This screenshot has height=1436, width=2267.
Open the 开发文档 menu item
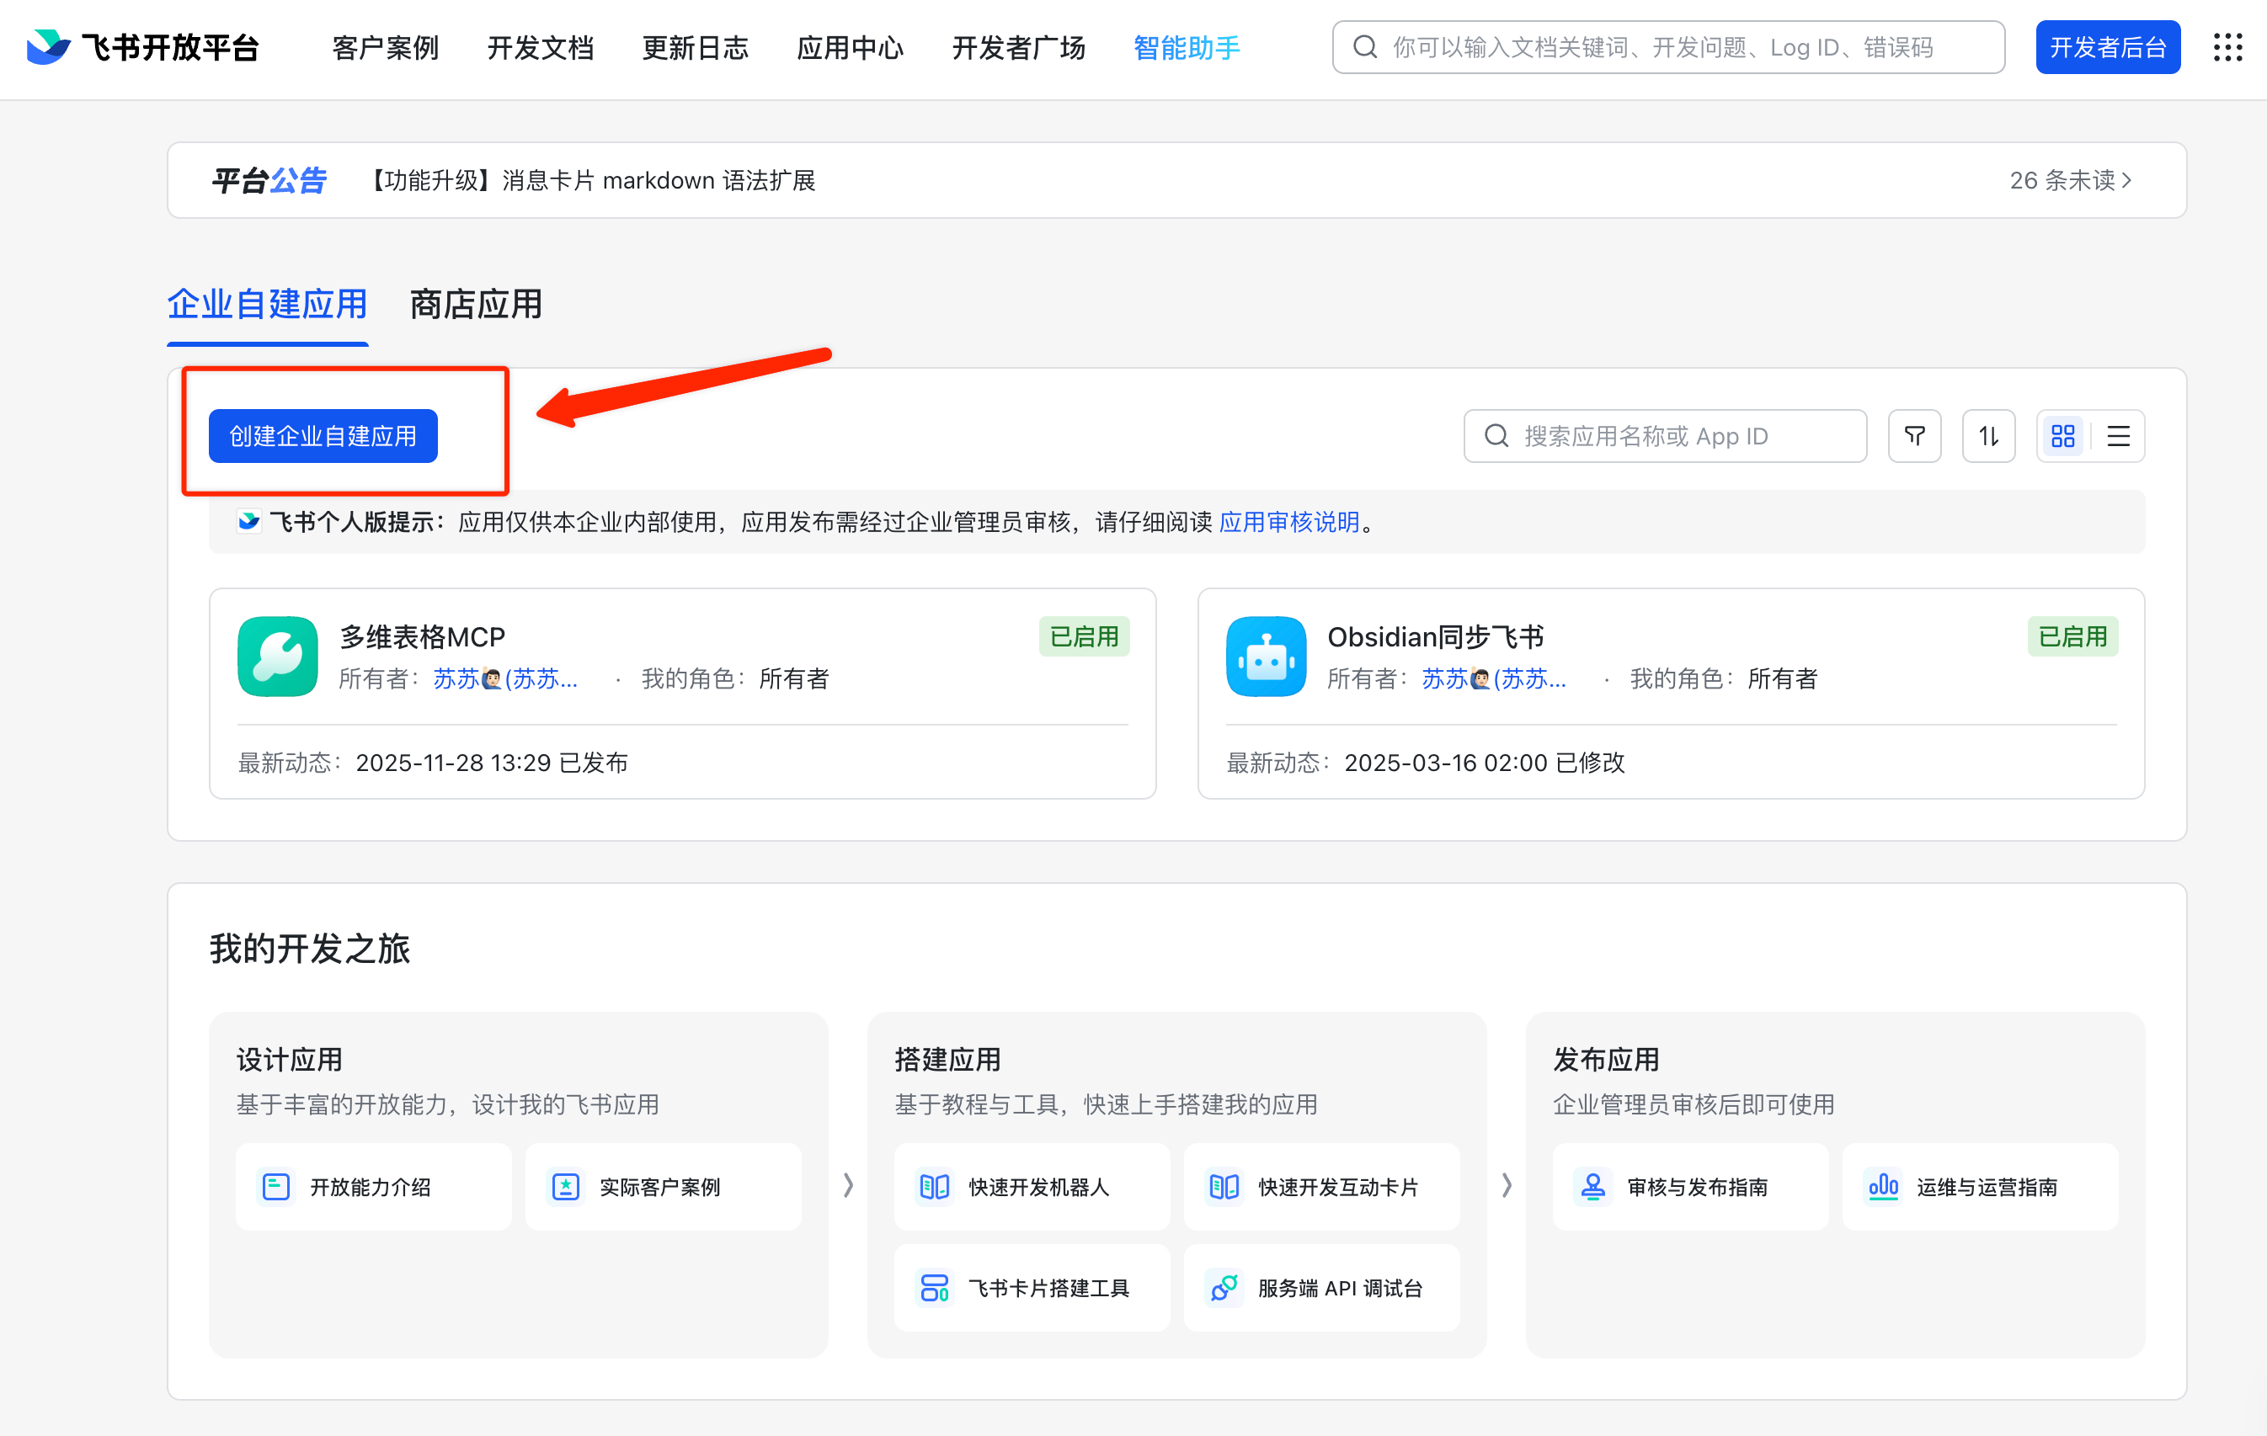click(x=541, y=47)
